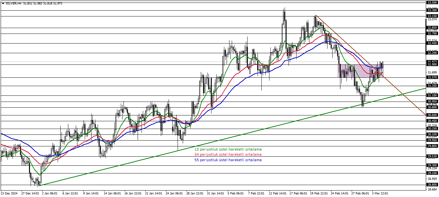Click the 31.570 price level label
439x197 pixels.
click(x=432, y=77)
